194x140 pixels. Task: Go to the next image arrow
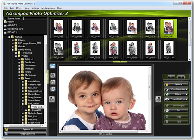pos(181,77)
